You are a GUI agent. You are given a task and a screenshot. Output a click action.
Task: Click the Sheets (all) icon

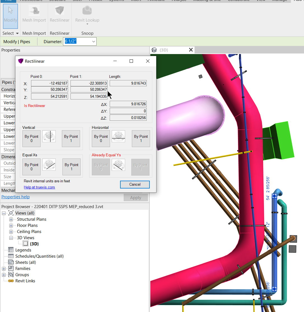click(x=11, y=262)
